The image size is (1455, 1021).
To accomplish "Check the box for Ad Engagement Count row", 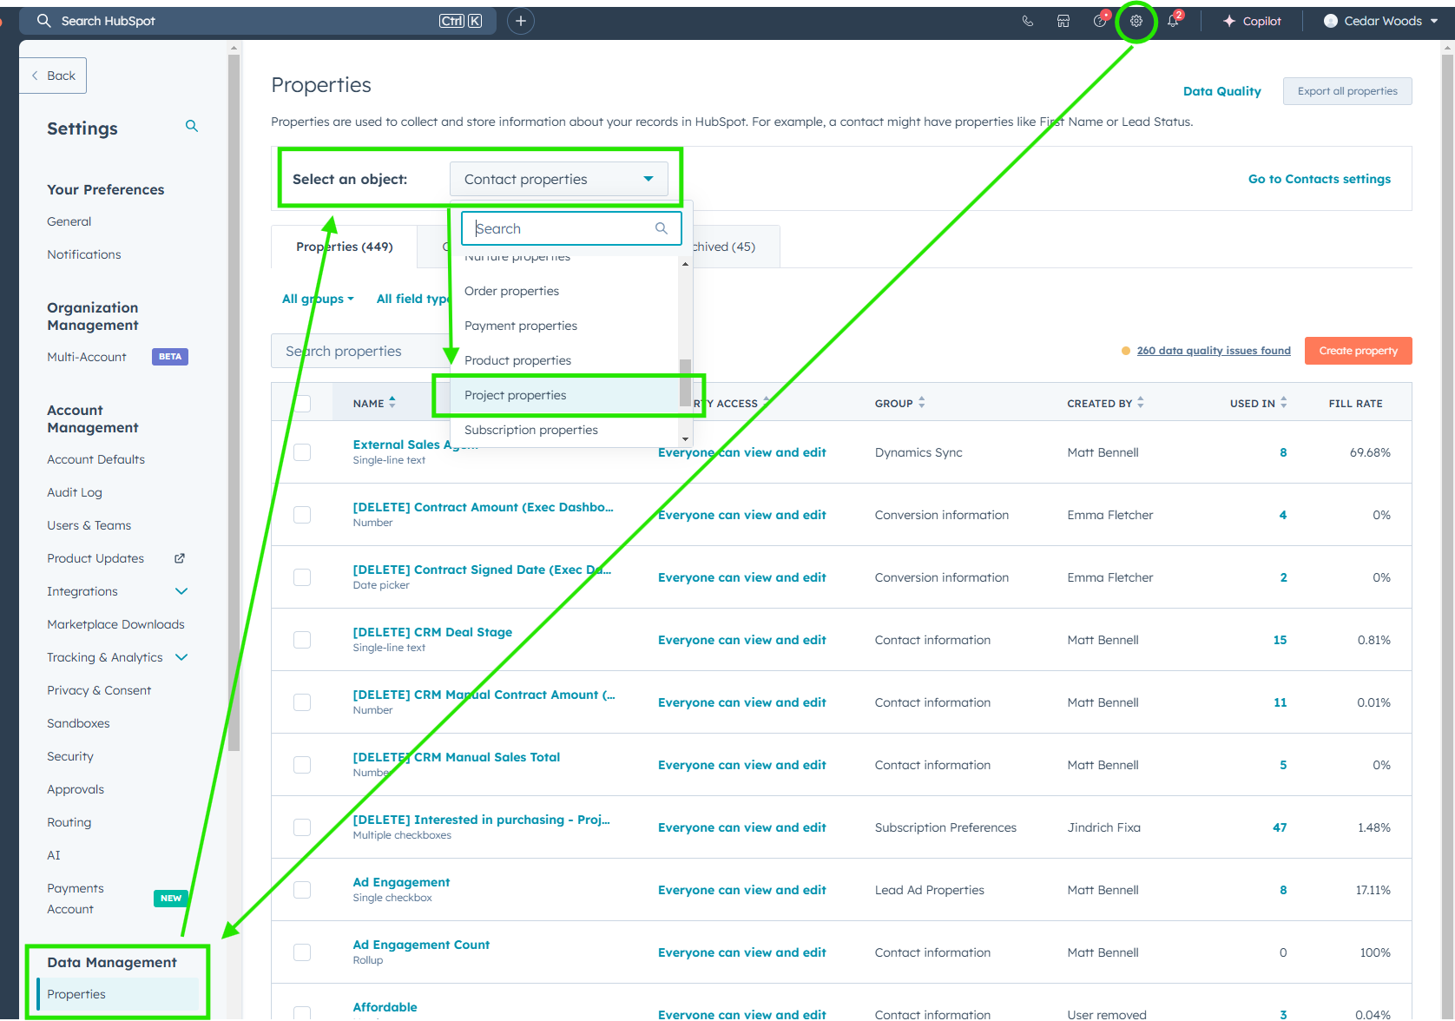I will pyautogui.click(x=302, y=952).
